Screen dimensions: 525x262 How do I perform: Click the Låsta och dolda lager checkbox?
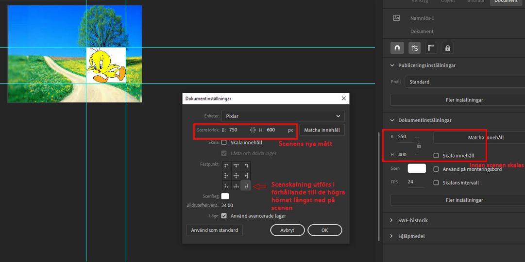coord(224,153)
